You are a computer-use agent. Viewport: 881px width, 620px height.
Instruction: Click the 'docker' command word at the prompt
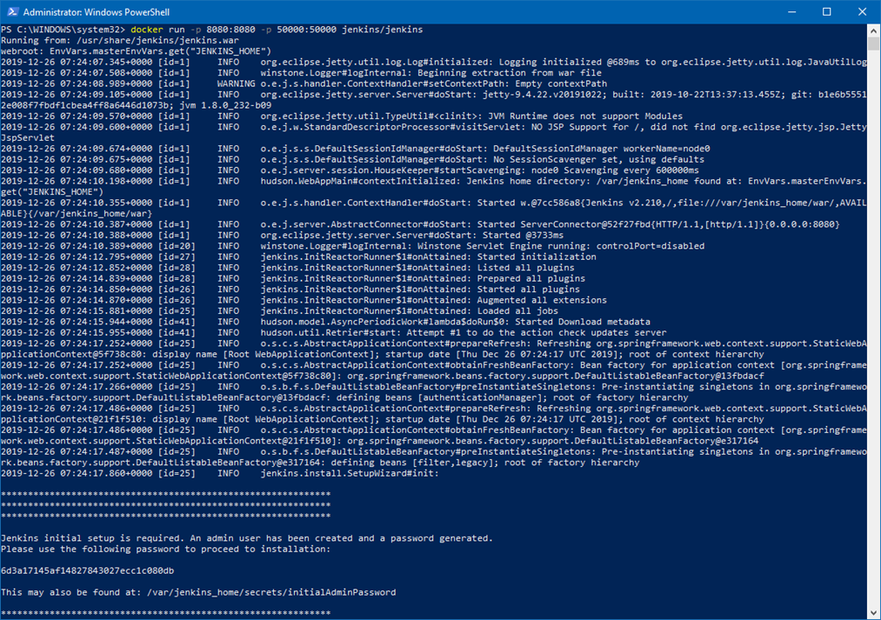pyautogui.click(x=147, y=30)
